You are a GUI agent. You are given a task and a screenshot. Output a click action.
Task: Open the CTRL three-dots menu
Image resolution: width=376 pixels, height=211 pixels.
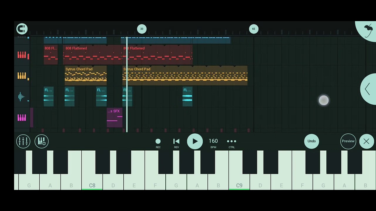pos(231,143)
